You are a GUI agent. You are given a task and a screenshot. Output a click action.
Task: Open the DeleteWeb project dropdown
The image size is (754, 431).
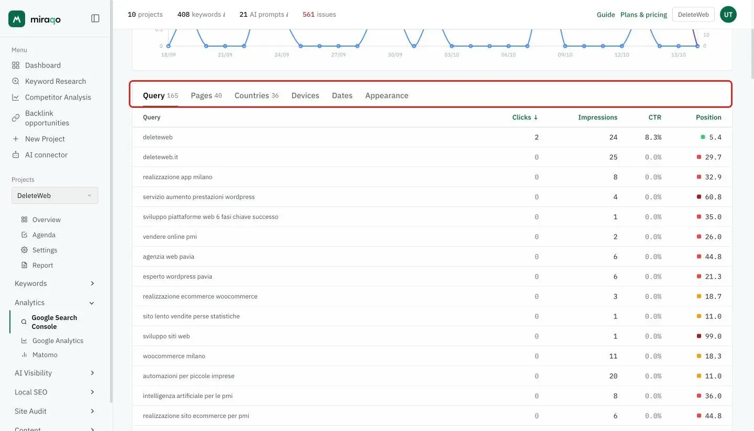[55, 195]
